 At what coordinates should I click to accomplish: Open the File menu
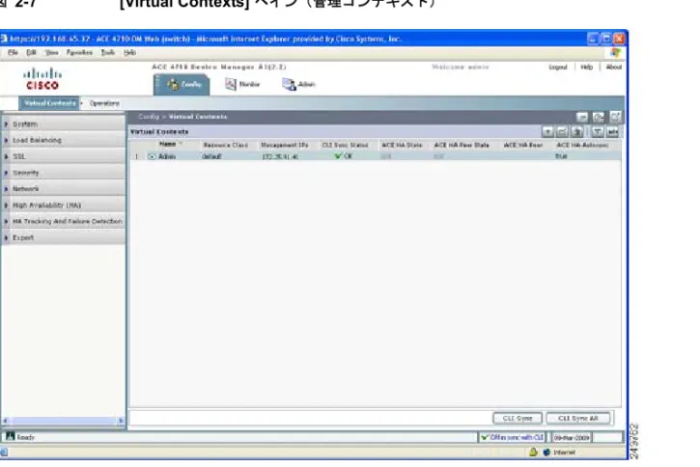[x=13, y=53]
